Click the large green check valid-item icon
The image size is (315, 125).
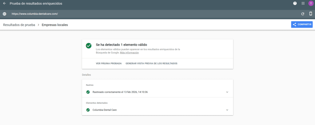pyautogui.click(x=89, y=45)
